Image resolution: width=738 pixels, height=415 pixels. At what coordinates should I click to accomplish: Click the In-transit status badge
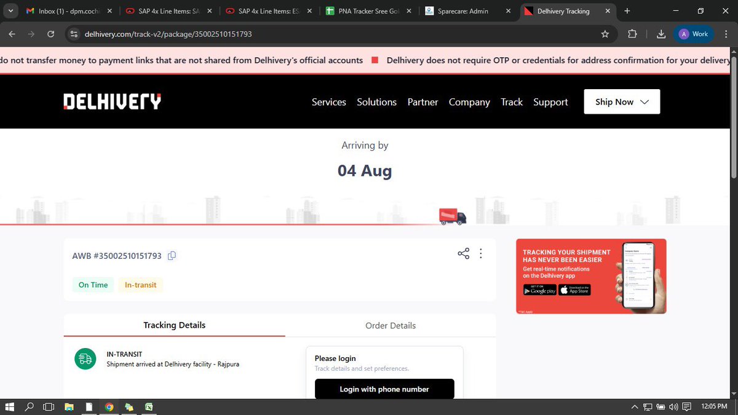click(141, 285)
